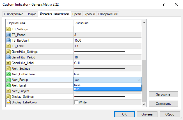Image resolution: width=183 pixels, height=120 pixels.
Task: Click the string icon beside Display_Settings
Action: (8, 96)
